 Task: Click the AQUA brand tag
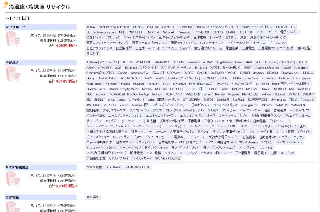pos(91,27)
